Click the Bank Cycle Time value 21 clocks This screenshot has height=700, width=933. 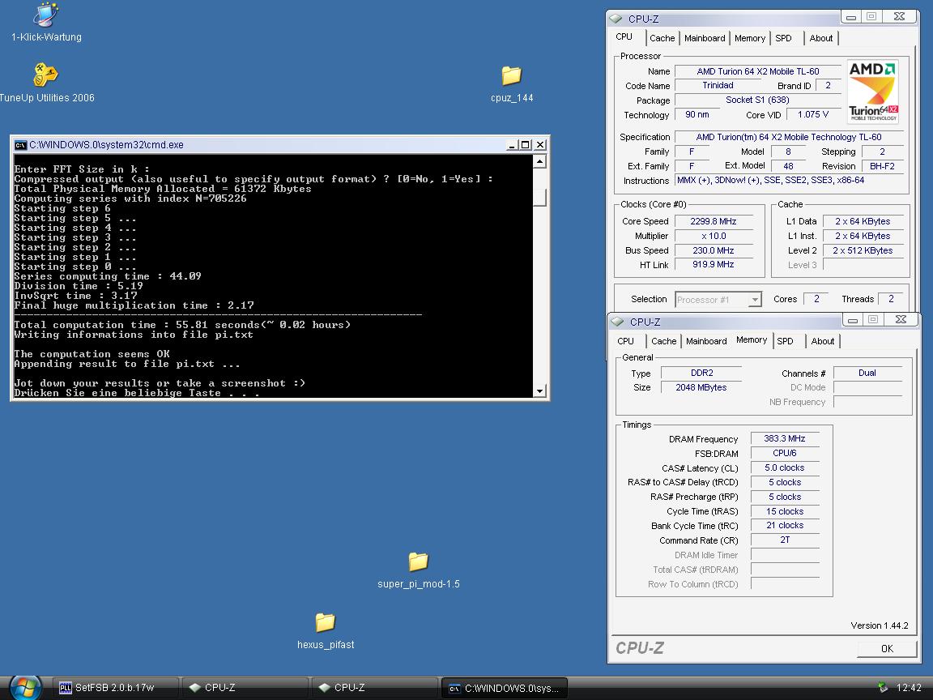785,526
